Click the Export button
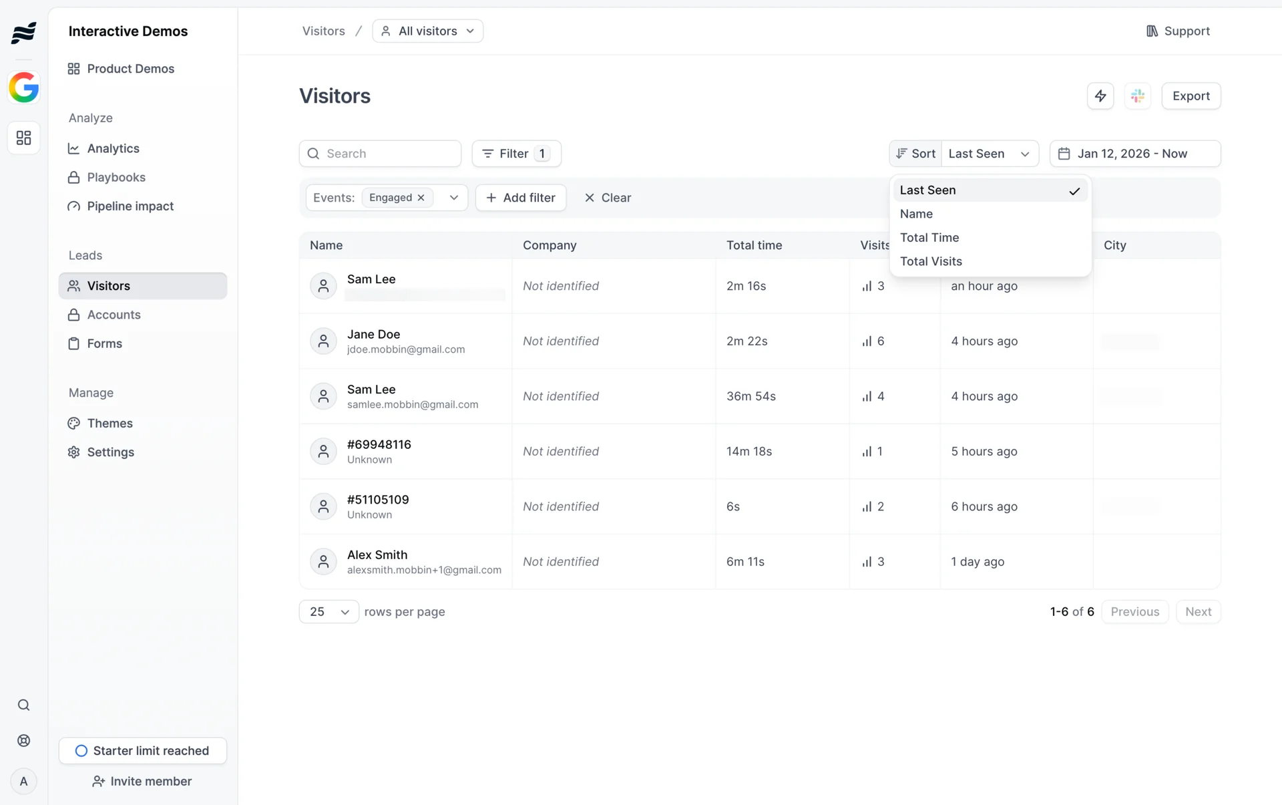This screenshot has width=1282, height=805. click(1191, 96)
